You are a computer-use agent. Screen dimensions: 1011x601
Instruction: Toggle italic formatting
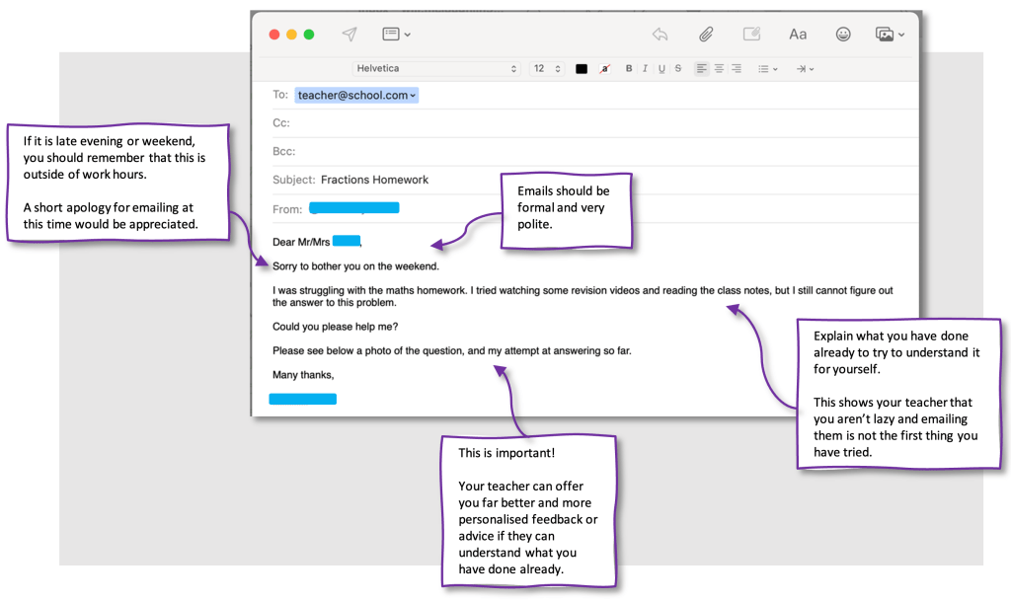coord(645,69)
